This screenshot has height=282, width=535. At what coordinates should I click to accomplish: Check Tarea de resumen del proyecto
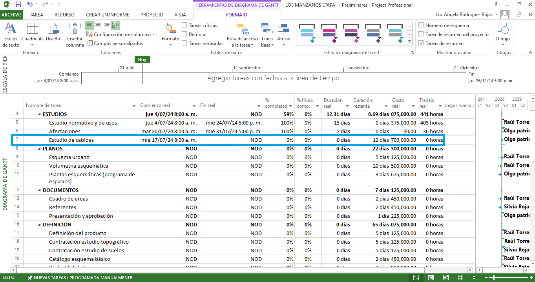421,34
